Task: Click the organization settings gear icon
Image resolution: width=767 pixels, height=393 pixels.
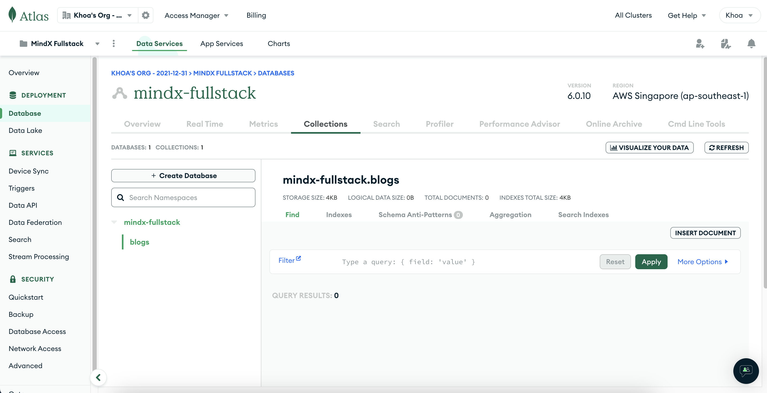Action: (x=145, y=15)
